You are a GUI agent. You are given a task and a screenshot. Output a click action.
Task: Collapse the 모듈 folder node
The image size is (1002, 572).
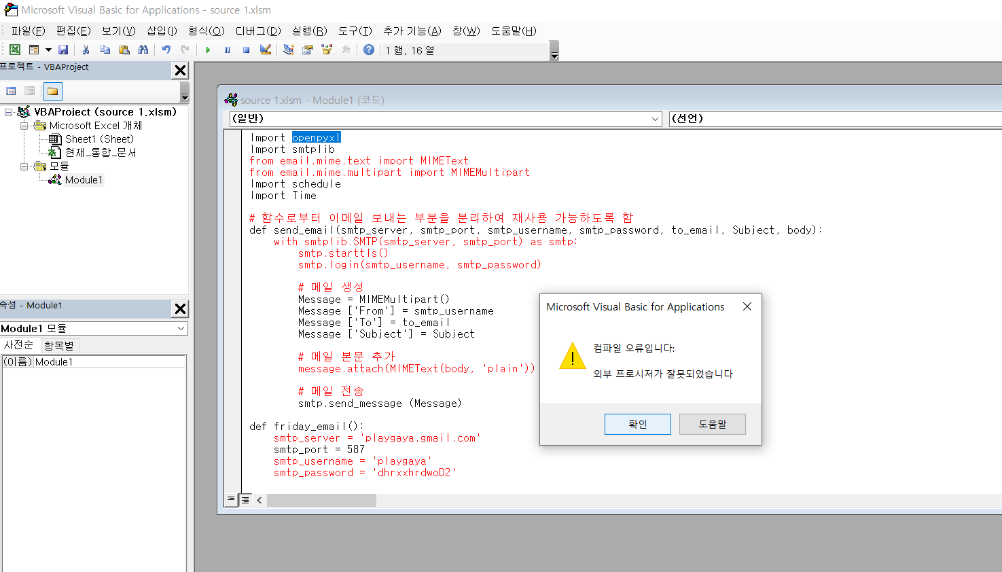(x=24, y=166)
